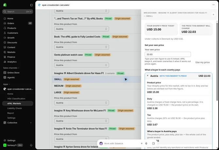The width and height of the screenshot is (219, 150).
Task: Click the Online Store icon
Action: 5,73
